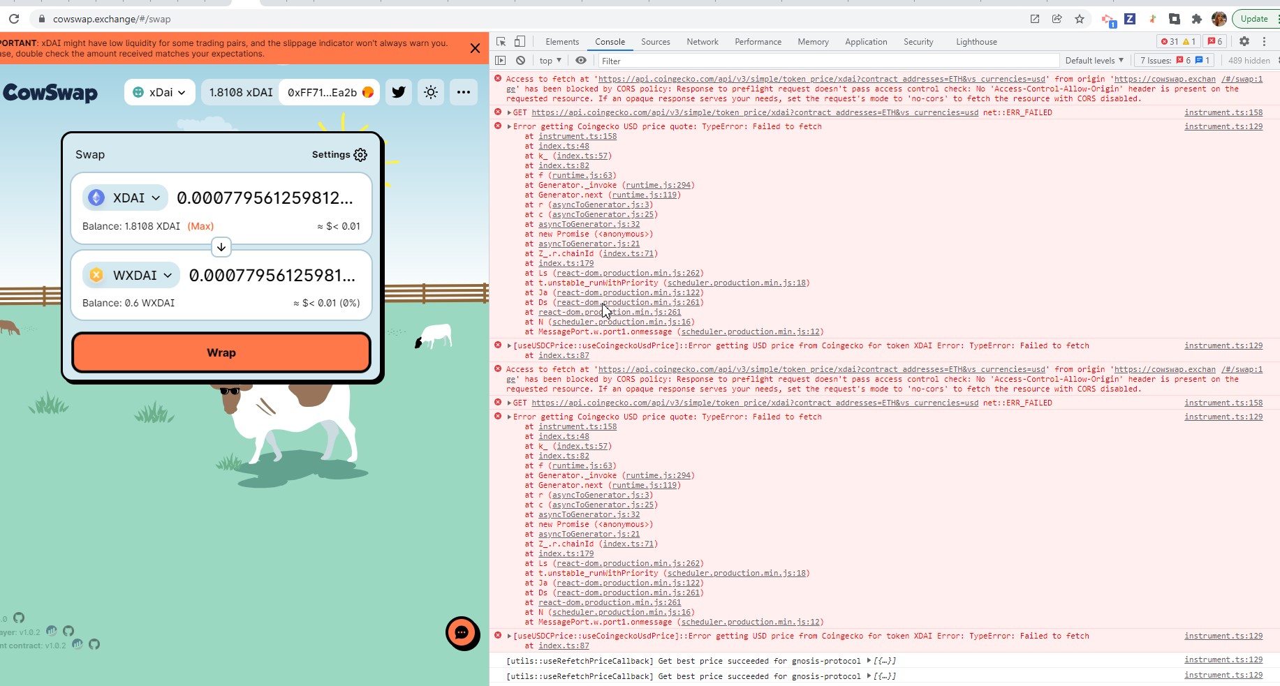
Task: Expand the object in last Get best price log
Action: (x=869, y=676)
